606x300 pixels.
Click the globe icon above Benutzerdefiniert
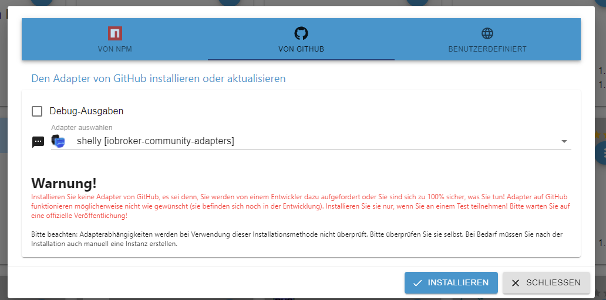(487, 33)
